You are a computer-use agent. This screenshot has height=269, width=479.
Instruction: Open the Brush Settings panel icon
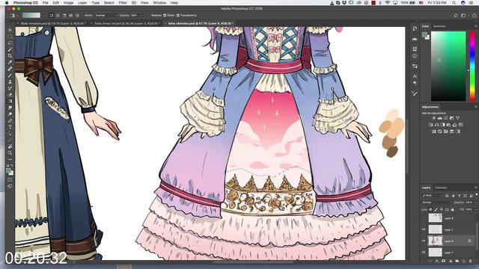(415, 93)
